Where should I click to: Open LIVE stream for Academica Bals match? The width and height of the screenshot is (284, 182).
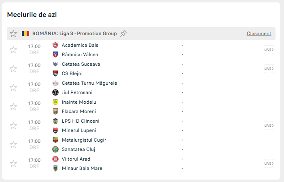tap(269, 50)
